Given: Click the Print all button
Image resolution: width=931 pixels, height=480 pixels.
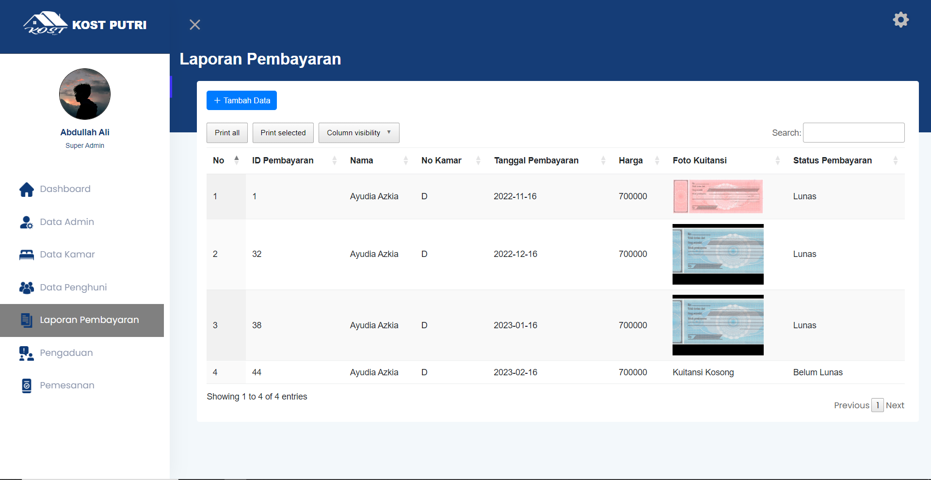Looking at the screenshot, I should pos(227,133).
